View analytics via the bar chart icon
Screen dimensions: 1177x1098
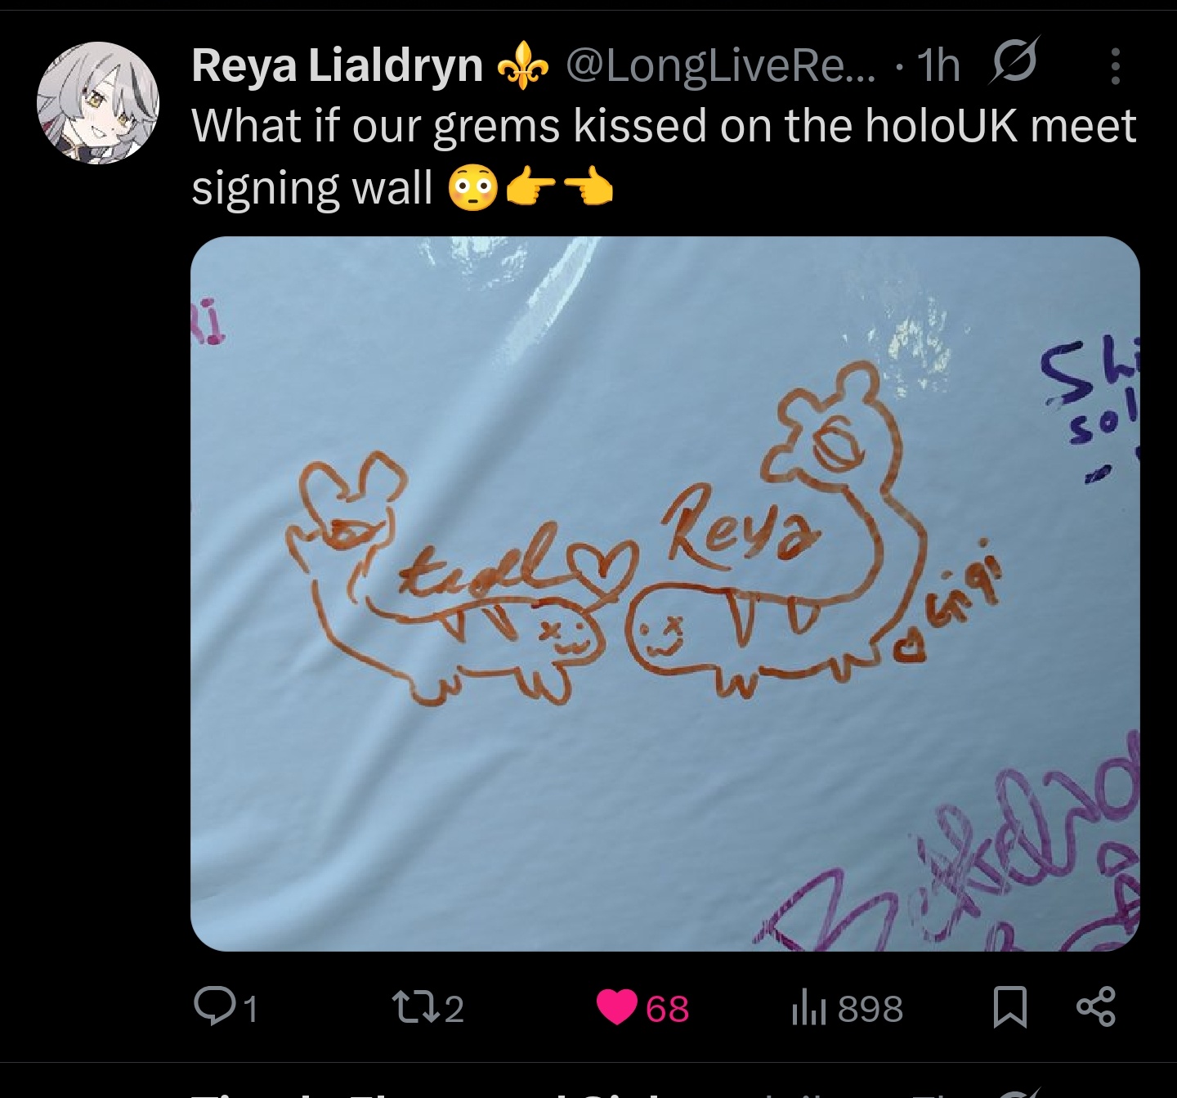click(809, 1008)
